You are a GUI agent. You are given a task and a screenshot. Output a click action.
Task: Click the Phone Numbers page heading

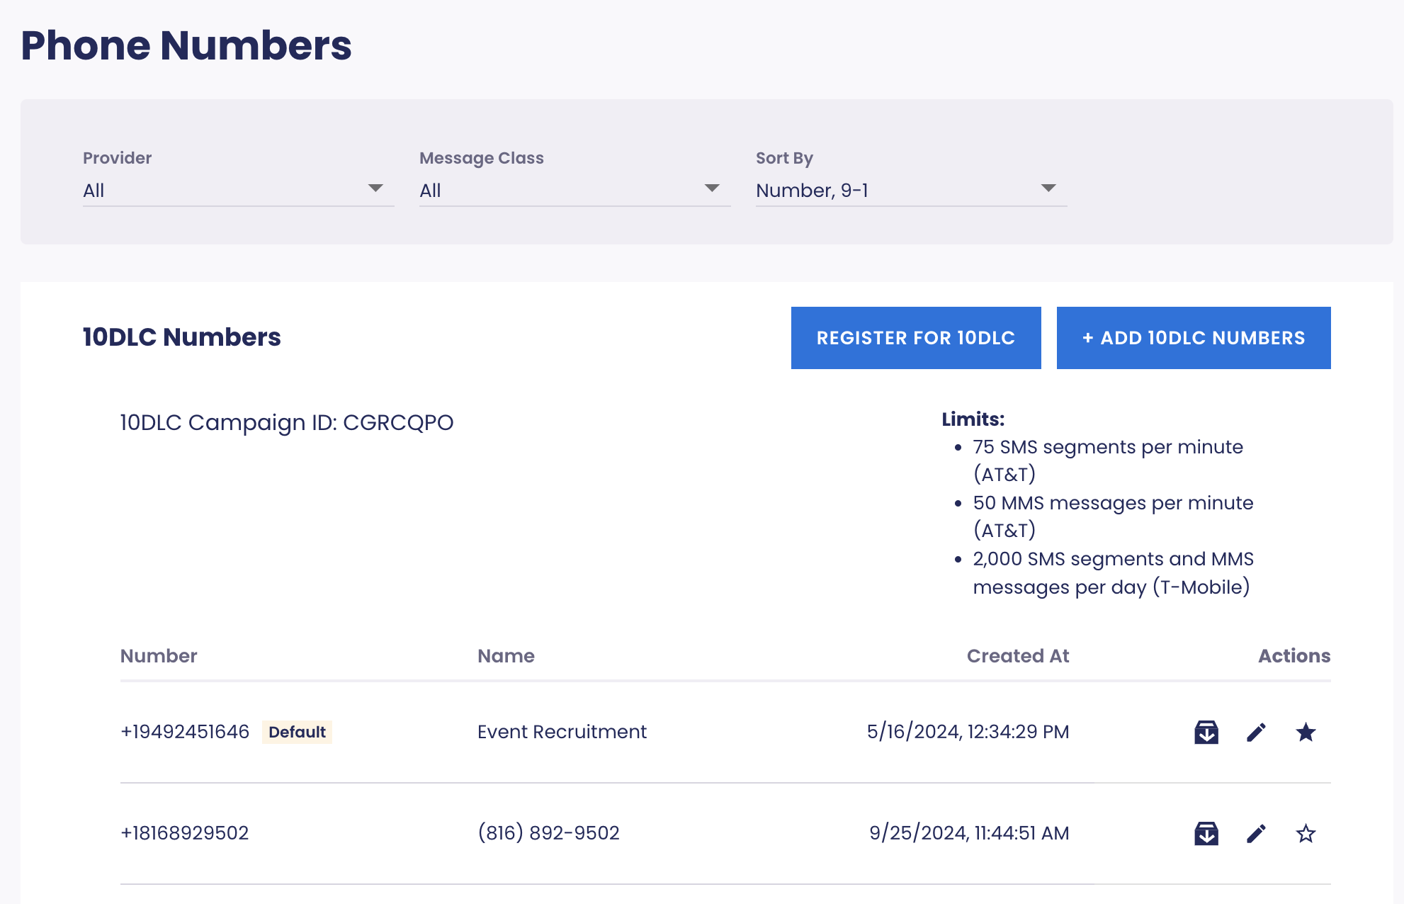click(x=186, y=46)
